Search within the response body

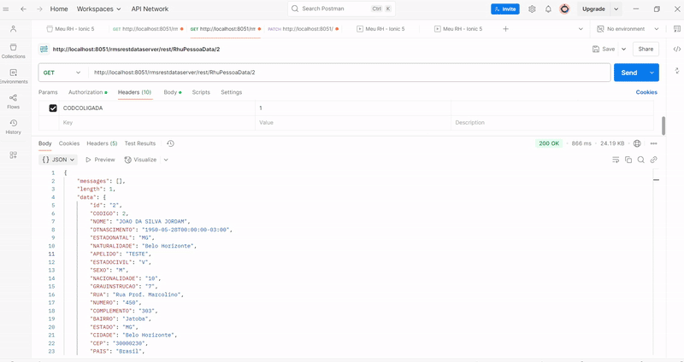tap(640, 160)
